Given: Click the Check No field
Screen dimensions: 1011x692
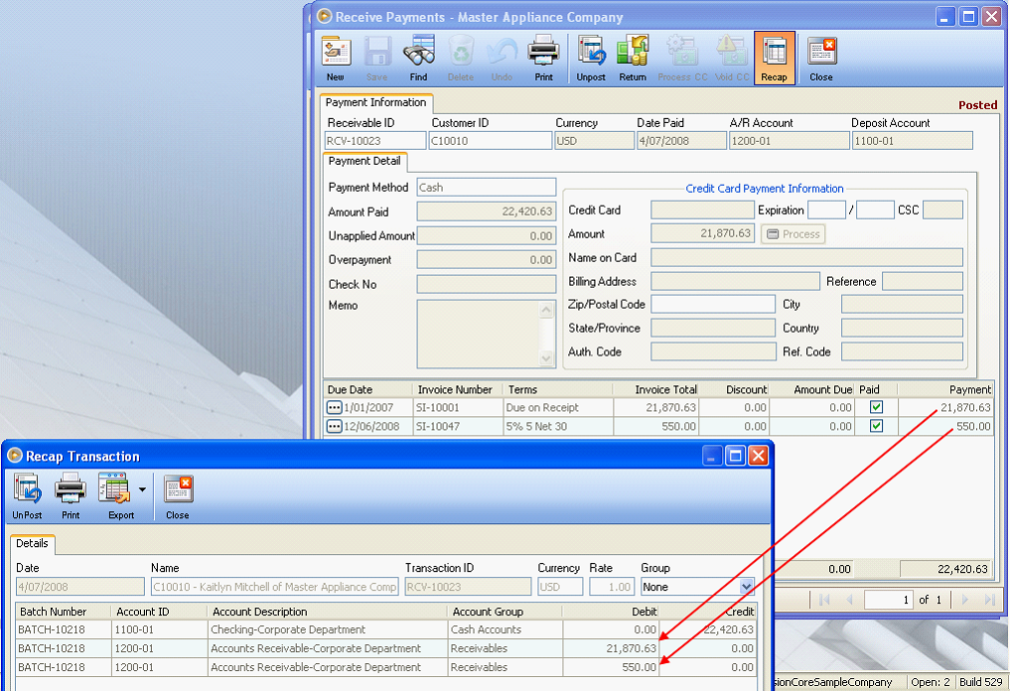Looking at the screenshot, I should coord(487,284).
